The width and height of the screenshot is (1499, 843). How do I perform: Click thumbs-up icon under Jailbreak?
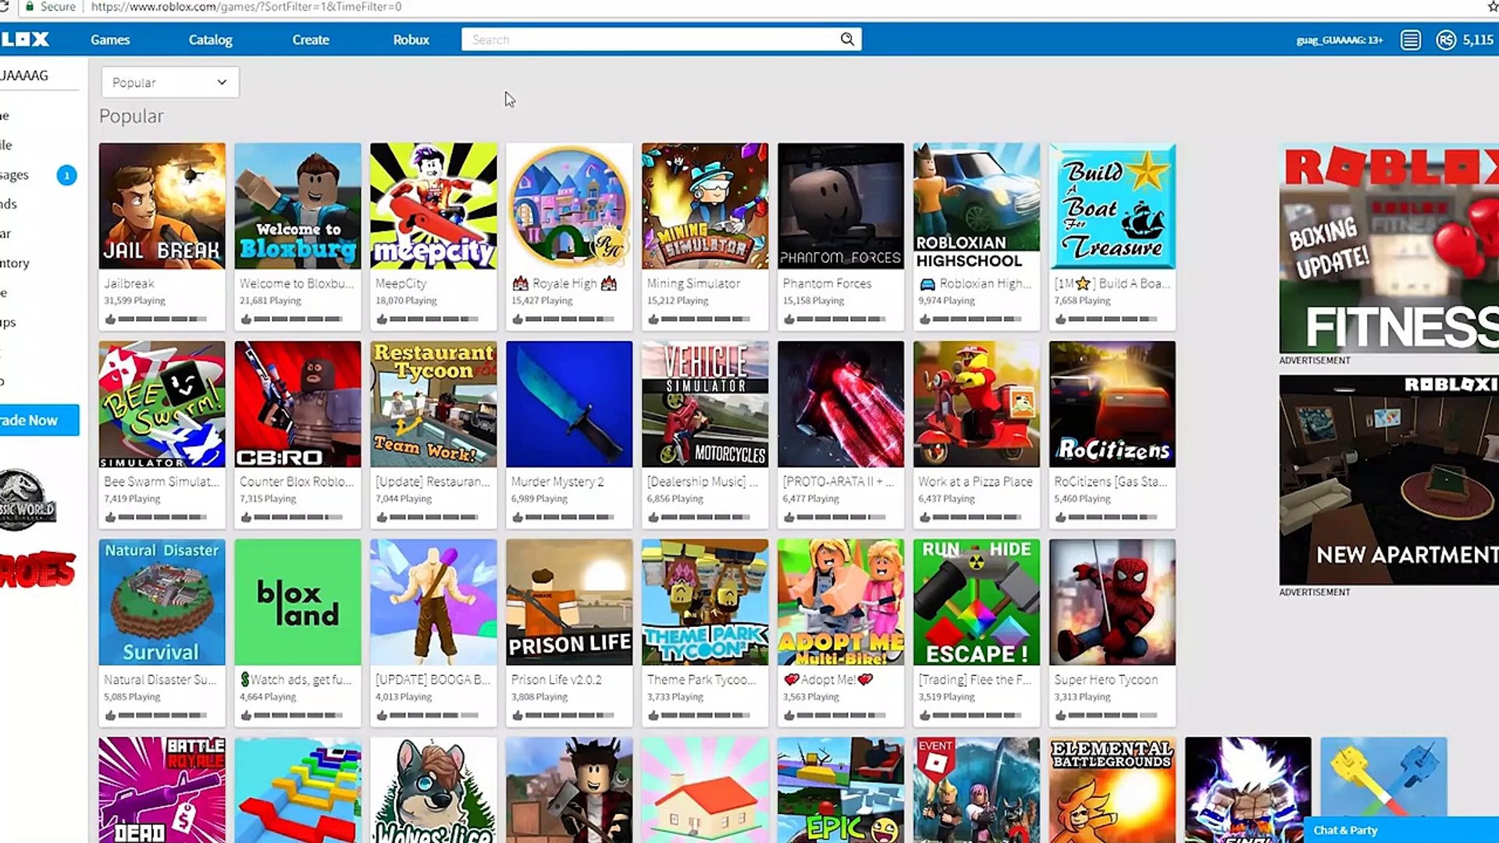110,319
